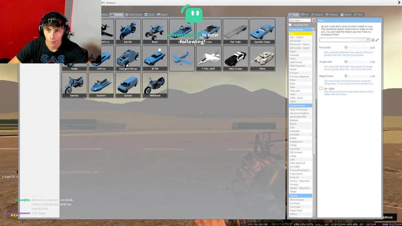Select the Ball Socket tool

click(x=300, y=41)
